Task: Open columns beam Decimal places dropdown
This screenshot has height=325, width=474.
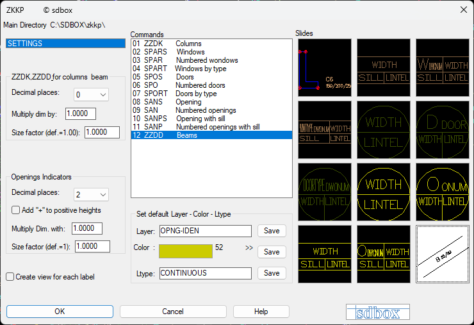Action: (91, 95)
